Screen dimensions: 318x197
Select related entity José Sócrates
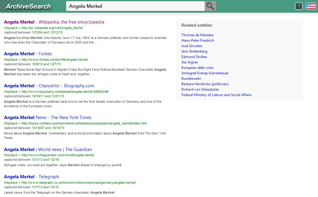coord(192,46)
